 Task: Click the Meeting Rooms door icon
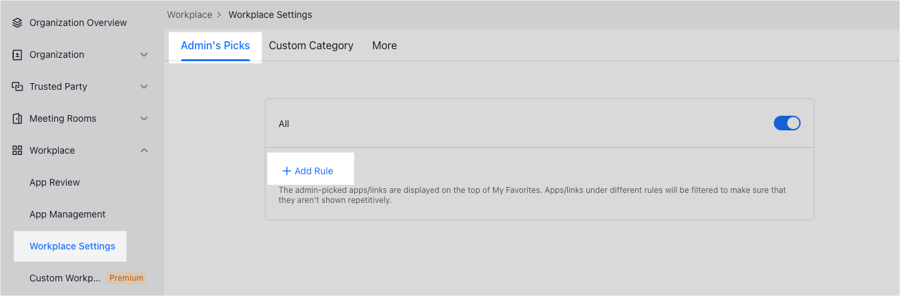(x=17, y=118)
